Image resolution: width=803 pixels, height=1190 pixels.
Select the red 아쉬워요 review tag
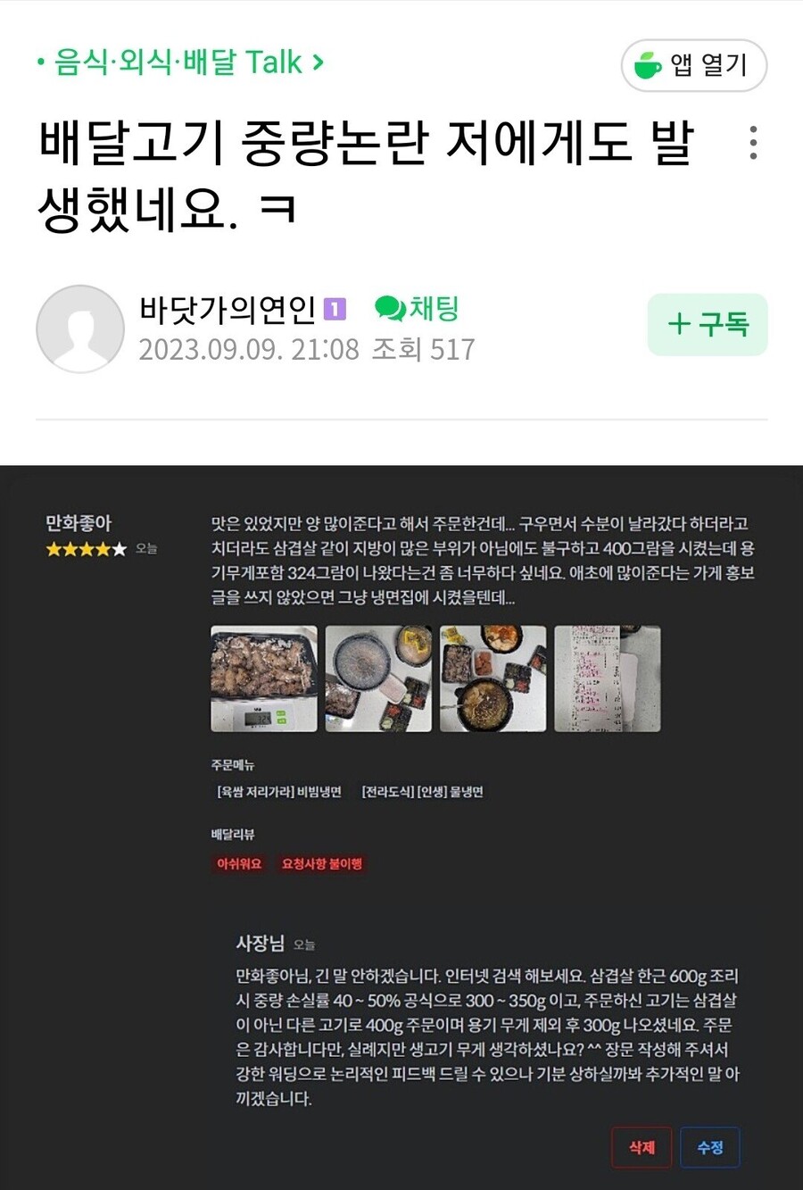pos(239,863)
